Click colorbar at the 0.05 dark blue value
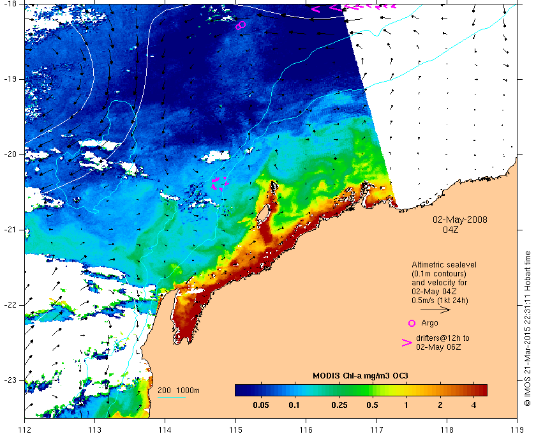Screen dimensions: 536x434 [260, 390]
